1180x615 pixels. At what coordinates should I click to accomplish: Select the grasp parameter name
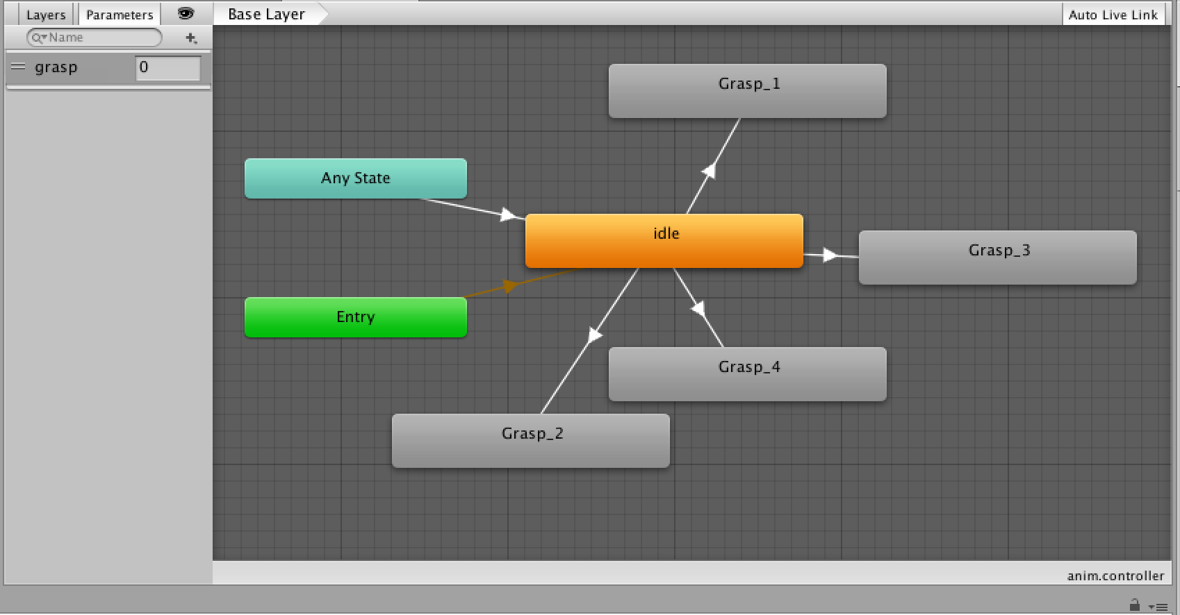point(56,68)
